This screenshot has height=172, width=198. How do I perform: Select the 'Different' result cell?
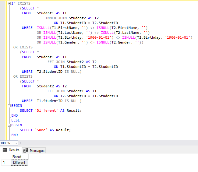pos(19,163)
